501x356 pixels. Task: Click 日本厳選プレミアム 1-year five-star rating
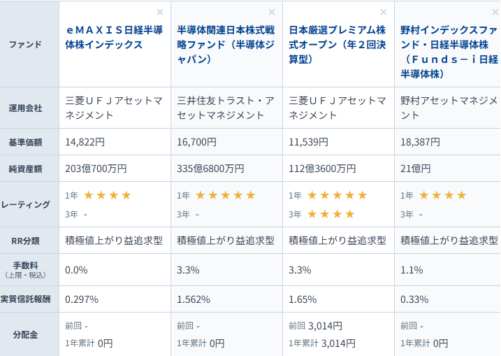337,195
